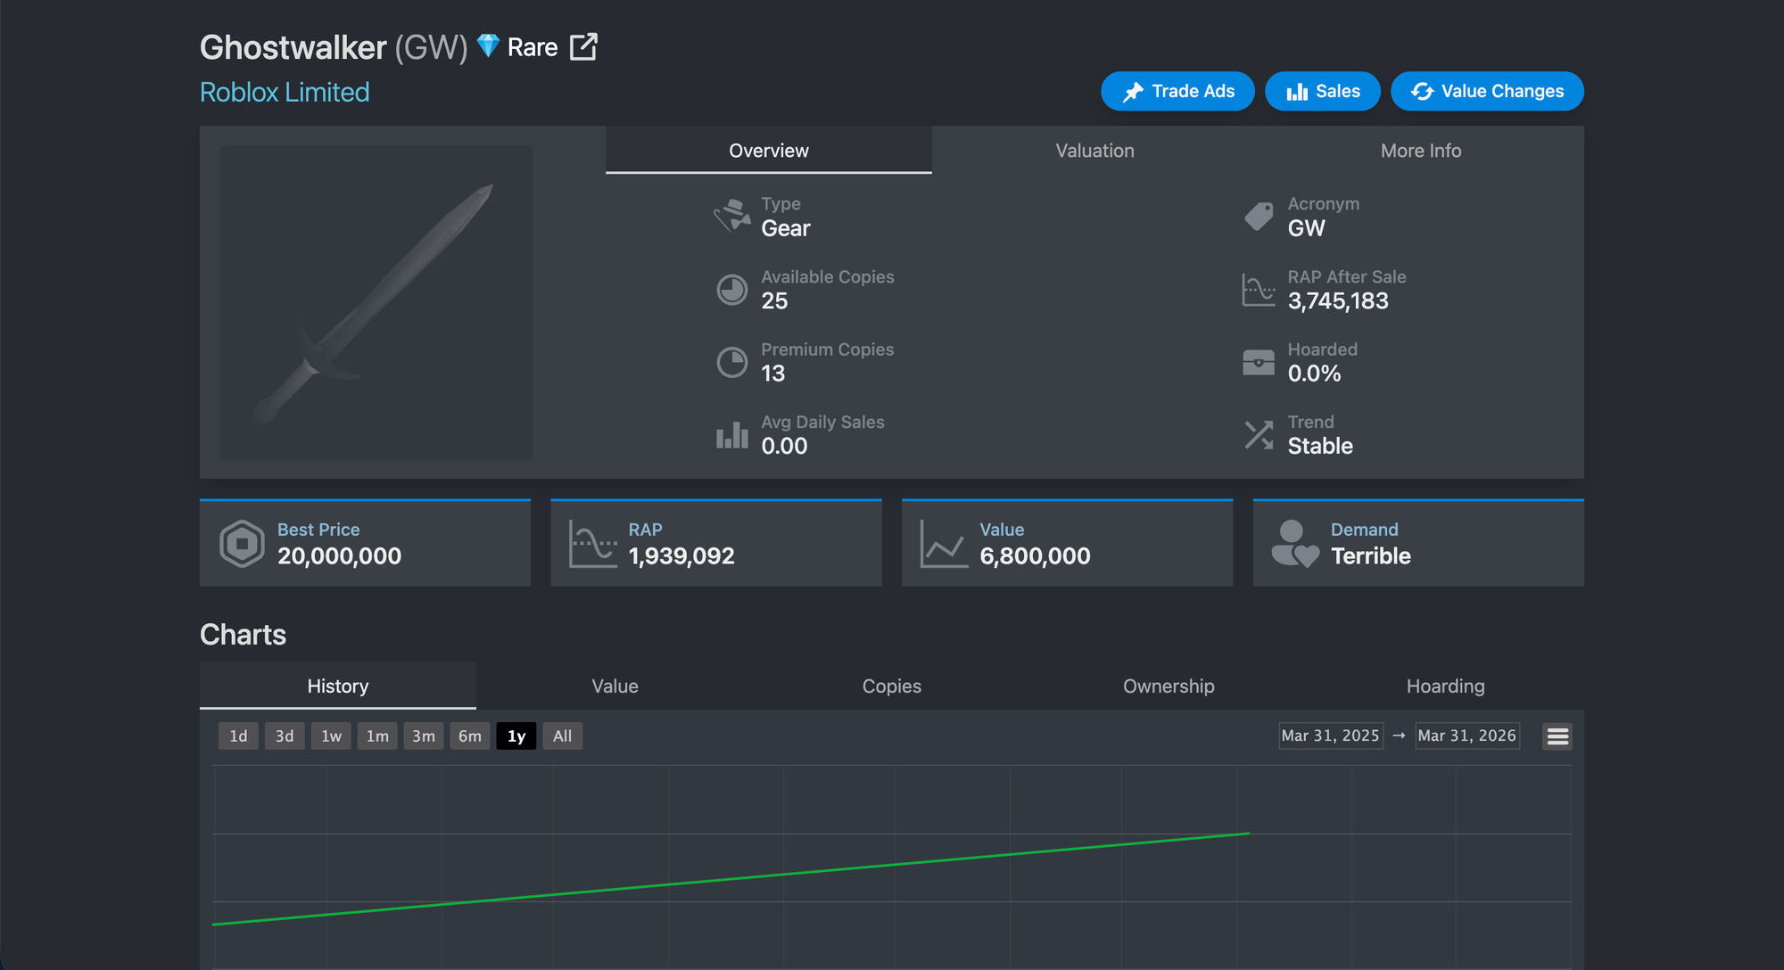The image size is (1784, 970).
Task: Click the Avg Daily Sales bar icon
Action: click(x=732, y=435)
